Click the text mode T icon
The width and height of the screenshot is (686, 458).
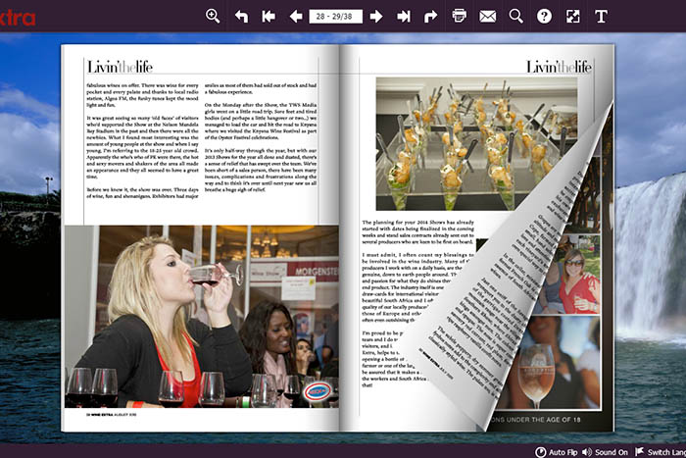(601, 17)
